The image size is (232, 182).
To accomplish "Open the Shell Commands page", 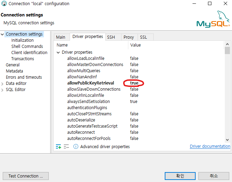I will click(x=27, y=47).
